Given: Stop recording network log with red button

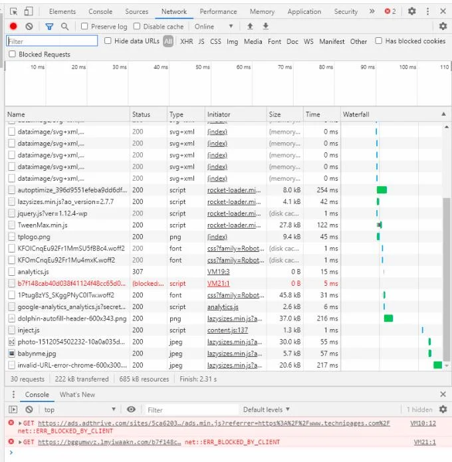Looking at the screenshot, I should (x=13, y=26).
